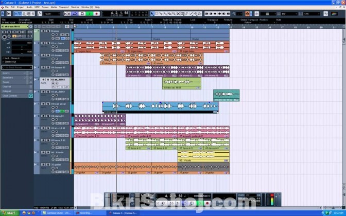Open the Transport menu
Image resolution: width=346 pixels, height=216 pixels.
pos(64,7)
